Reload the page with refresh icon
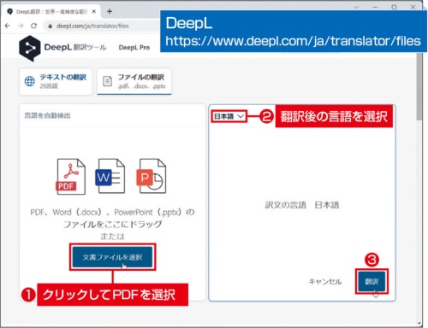Screen dimensions: 428x328 point(33,26)
